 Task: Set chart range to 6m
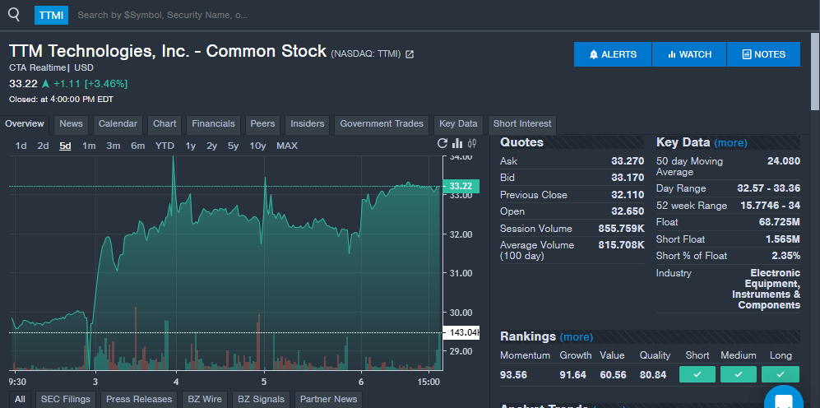pyautogui.click(x=137, y=146)
